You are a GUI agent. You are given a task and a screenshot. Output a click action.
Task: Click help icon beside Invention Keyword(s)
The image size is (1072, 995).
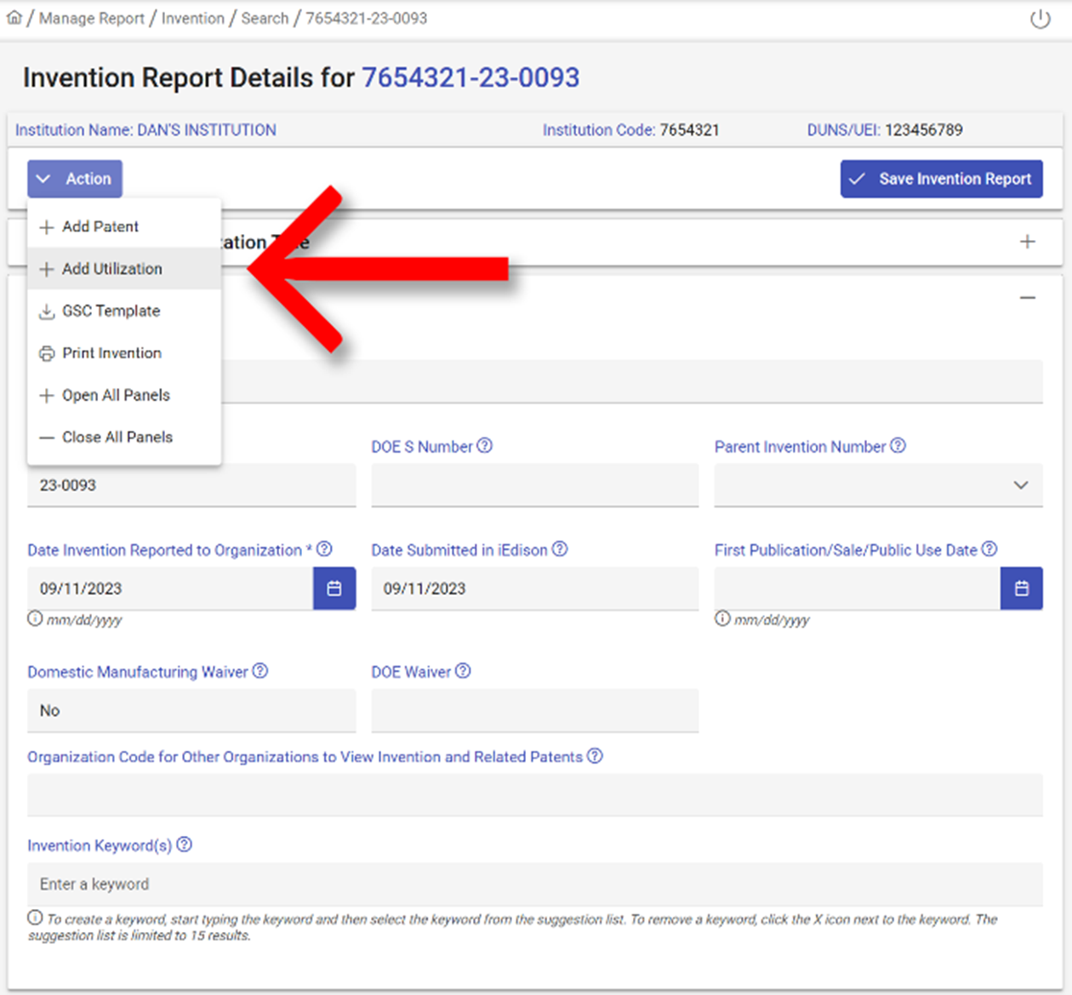coord(184,844)
